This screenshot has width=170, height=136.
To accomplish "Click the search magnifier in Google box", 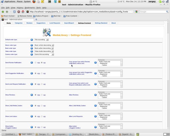I will point(167,12).
